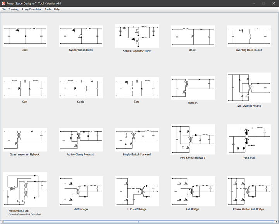
Task: Click the Quasi-resonant Flyback label
Action: (25, 155)
